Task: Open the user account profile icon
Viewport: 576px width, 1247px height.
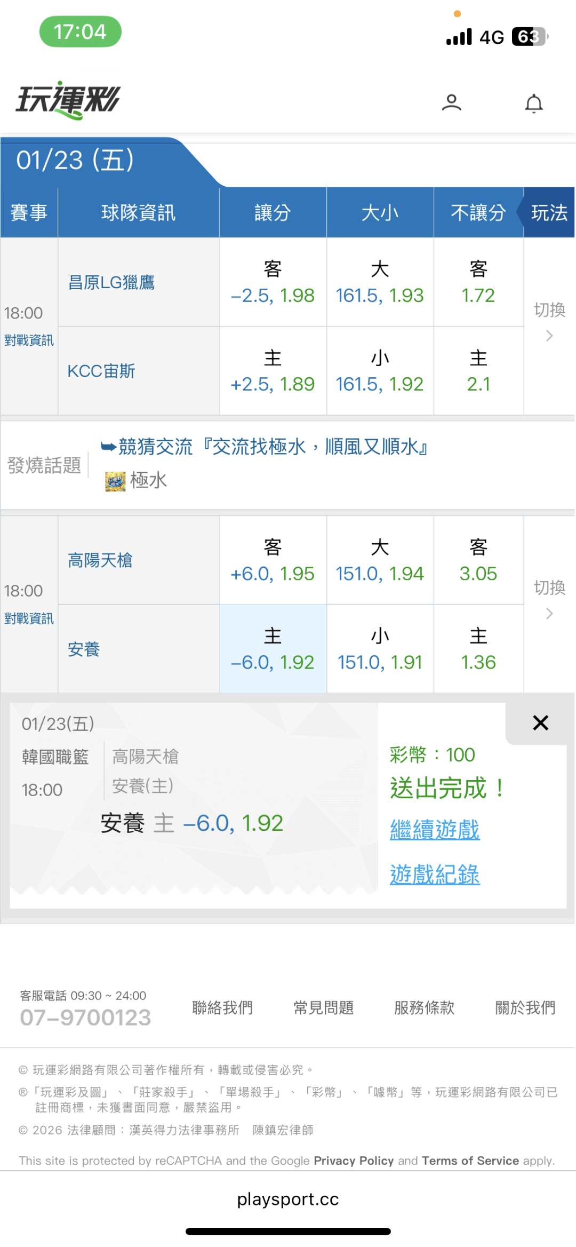Action: click(451, 102)
